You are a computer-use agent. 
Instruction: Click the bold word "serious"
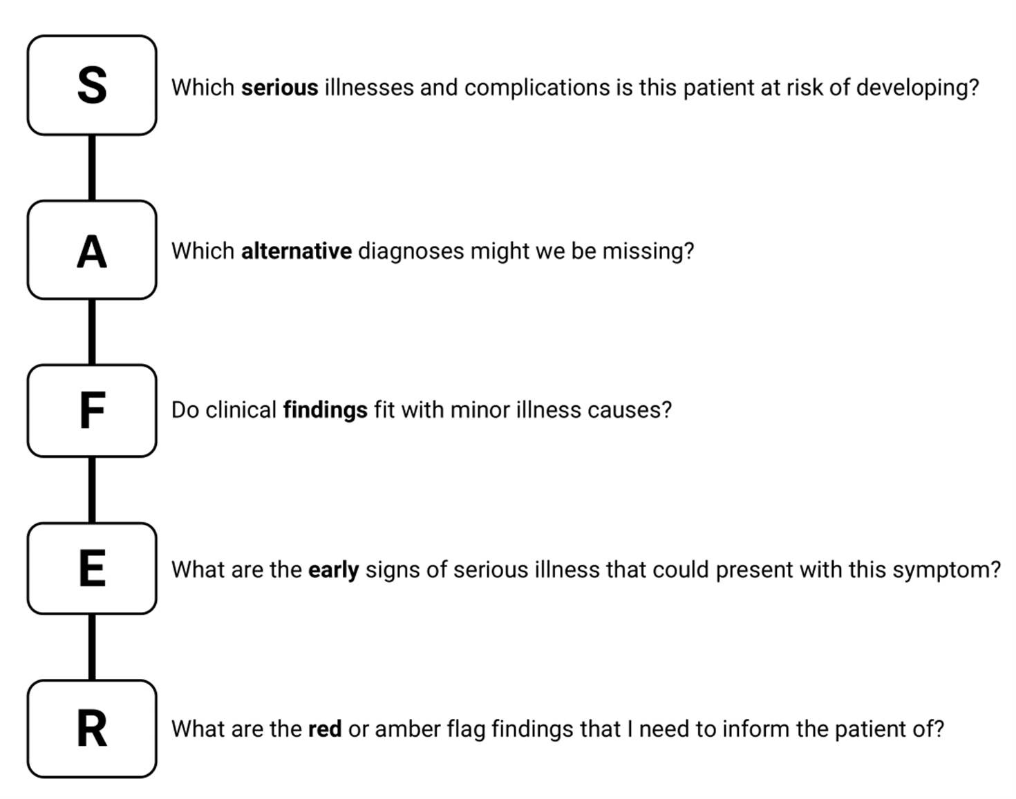coord(279,88)
